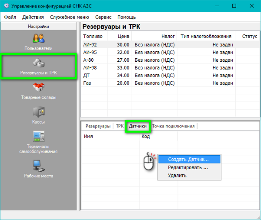Choose Удалить in the context menu
261x220 pixels.
(177, 175)
